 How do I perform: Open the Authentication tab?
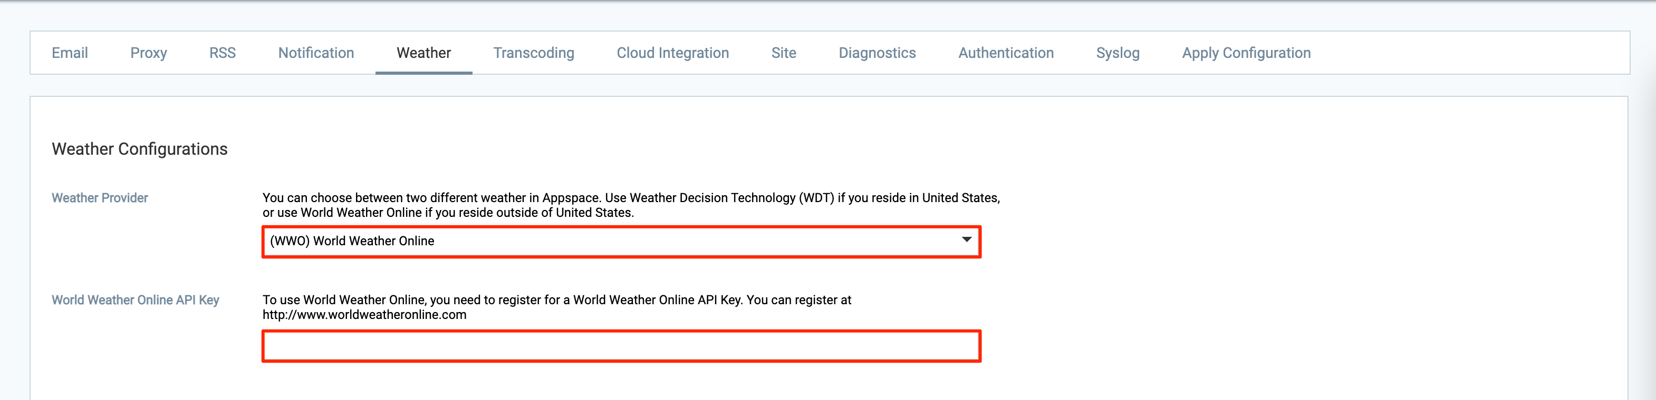click(x=1005, y=53)
